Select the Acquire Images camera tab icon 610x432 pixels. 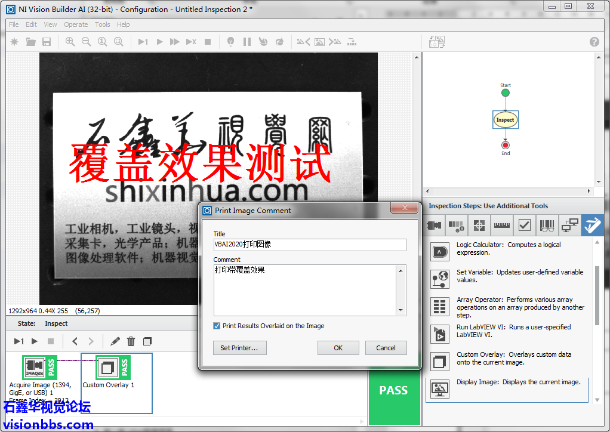[434, 226]
